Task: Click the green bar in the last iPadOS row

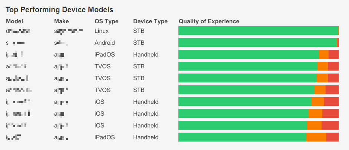Action: 242,137
